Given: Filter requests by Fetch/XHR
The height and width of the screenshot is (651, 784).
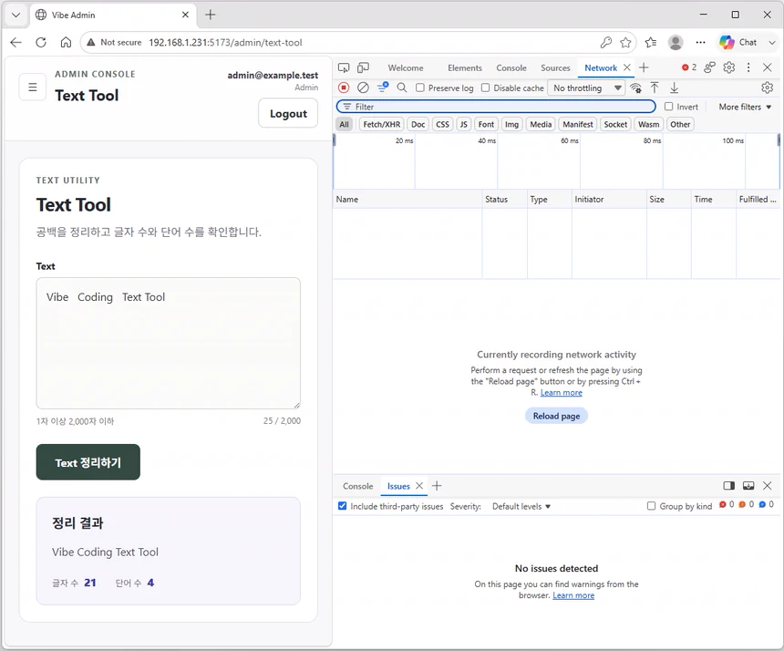Looking at the screenshot, I should (x=381, y=125).
